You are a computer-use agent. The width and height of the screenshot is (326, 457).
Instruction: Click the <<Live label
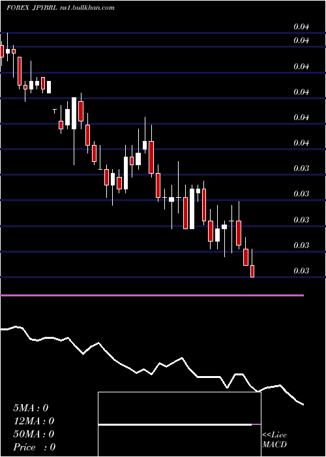point(274,435)
